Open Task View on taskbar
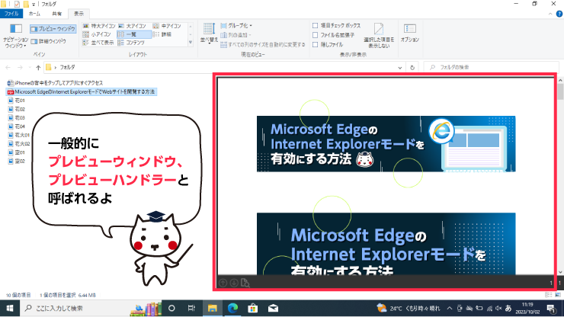 pyautogui.click(x=192, y=308)
